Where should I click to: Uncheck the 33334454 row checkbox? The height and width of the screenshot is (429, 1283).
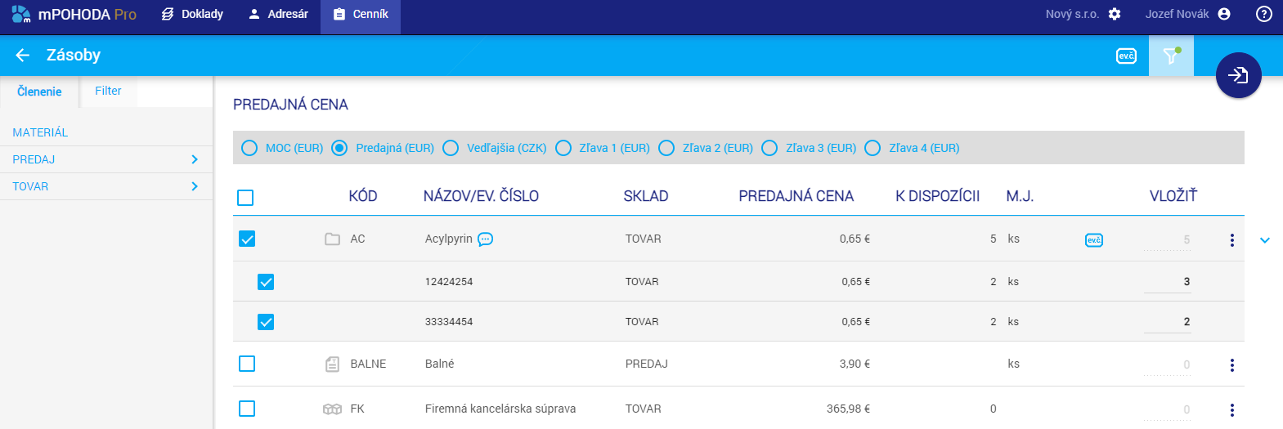coord(266,322)
